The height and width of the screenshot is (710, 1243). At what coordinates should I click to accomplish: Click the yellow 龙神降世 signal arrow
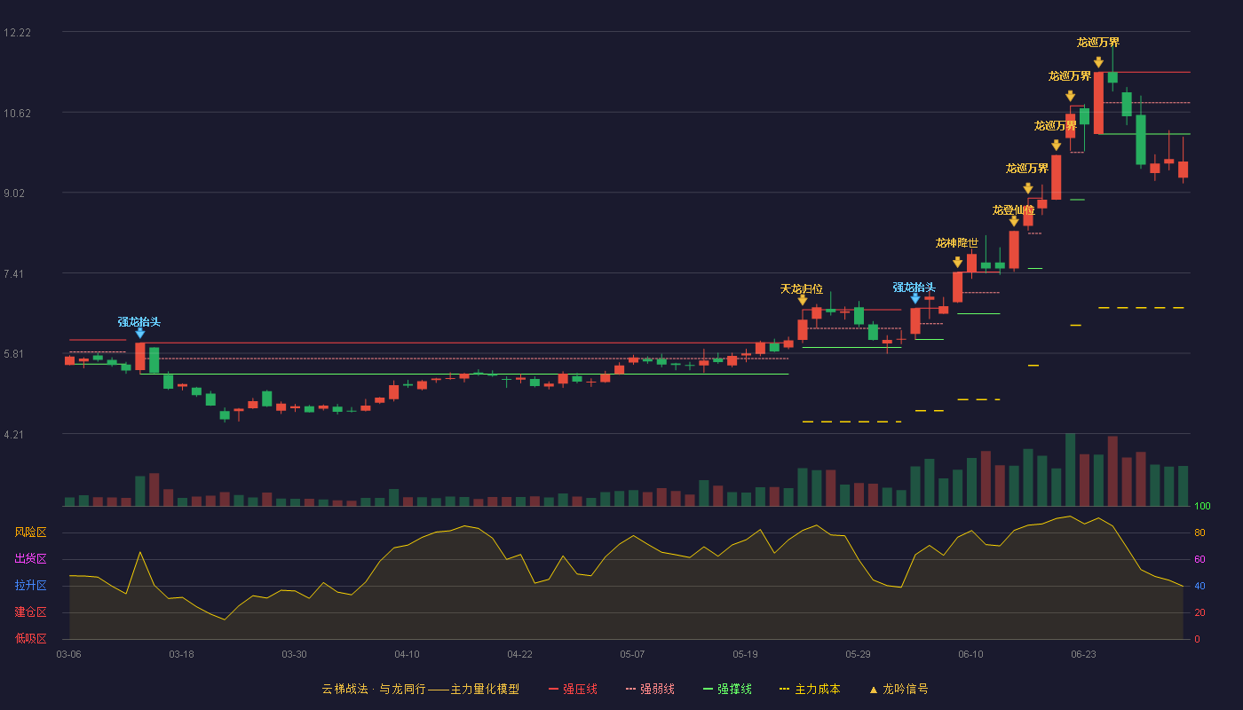957,262
